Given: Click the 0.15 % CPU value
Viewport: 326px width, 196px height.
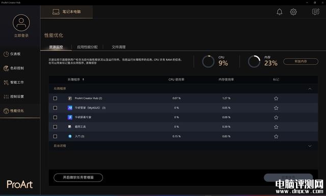Looking at the screenshot, I should pyautogui.click(x=176, y=136).
